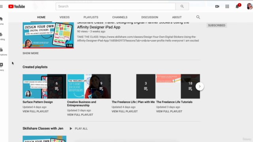Click the search magnifier button
The width and height of the screenshot is (253, 142).
[x=182, y=6]
